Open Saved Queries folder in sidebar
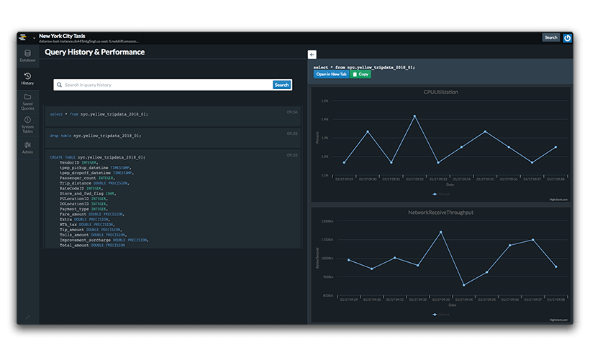This screenshot has width=590, height=349. pos(27,101)
